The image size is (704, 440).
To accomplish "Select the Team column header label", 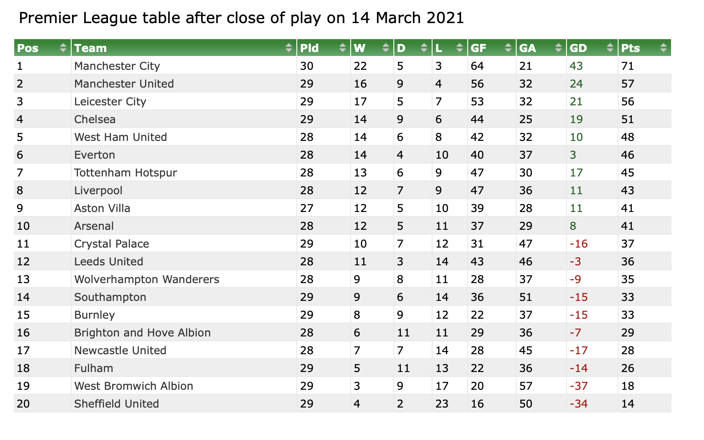I will pyautogui.click(x=91, y=48).
